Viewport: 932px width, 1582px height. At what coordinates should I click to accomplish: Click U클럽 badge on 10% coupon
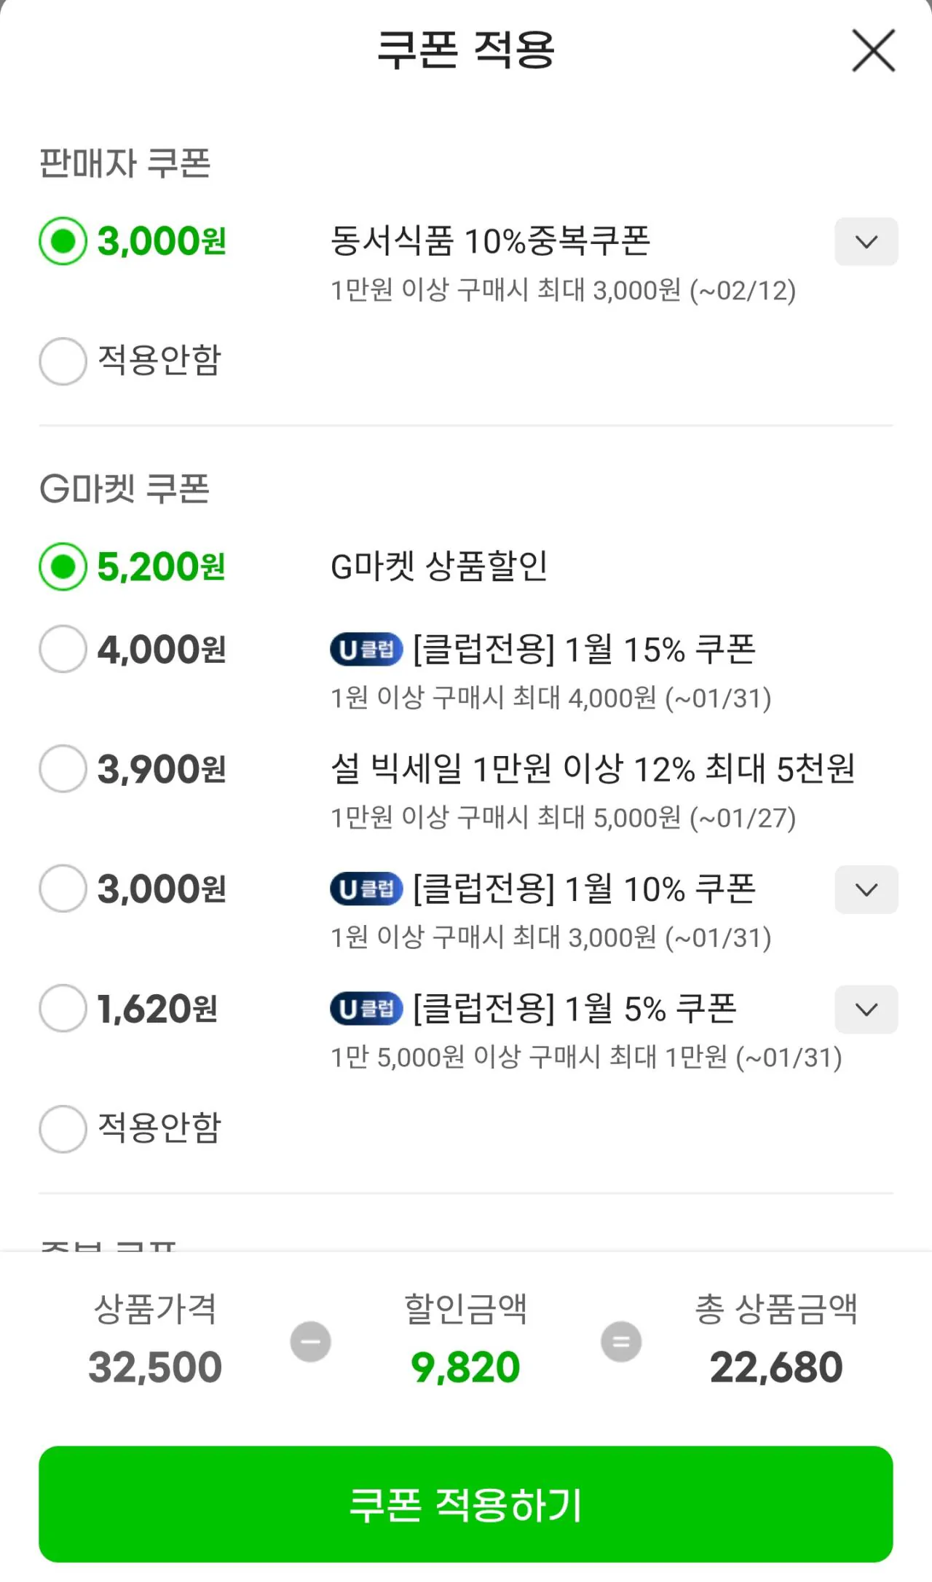point(366,889)
